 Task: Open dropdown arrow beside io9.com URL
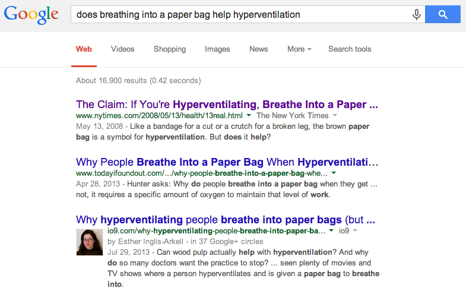[x=331, y=230]
